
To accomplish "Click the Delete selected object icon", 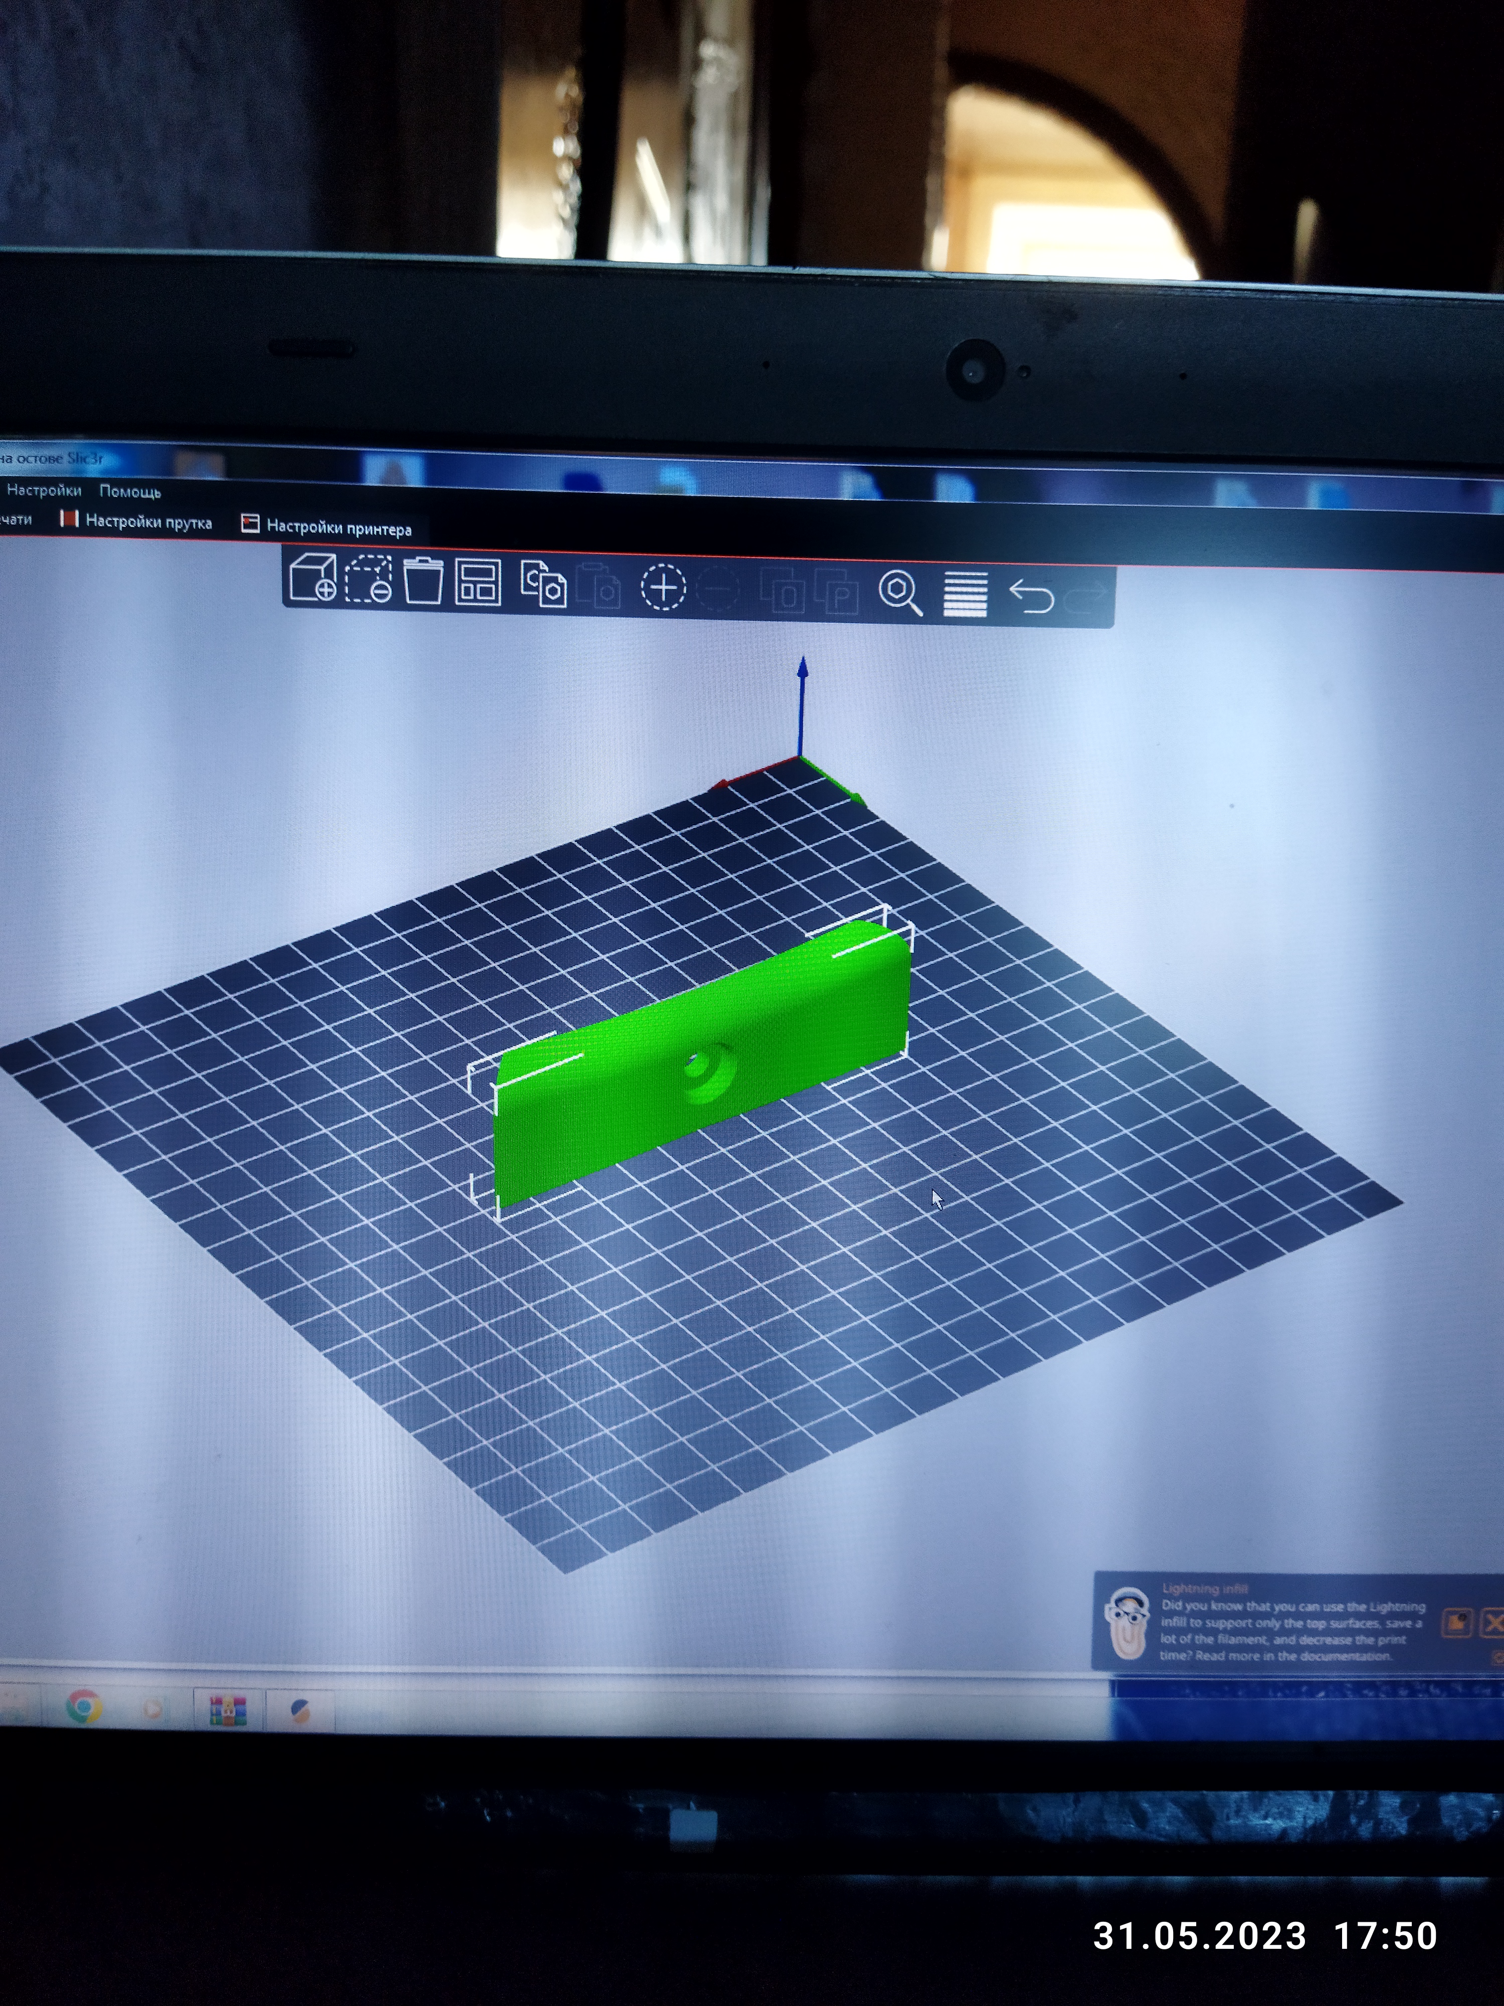I will 368,580.
